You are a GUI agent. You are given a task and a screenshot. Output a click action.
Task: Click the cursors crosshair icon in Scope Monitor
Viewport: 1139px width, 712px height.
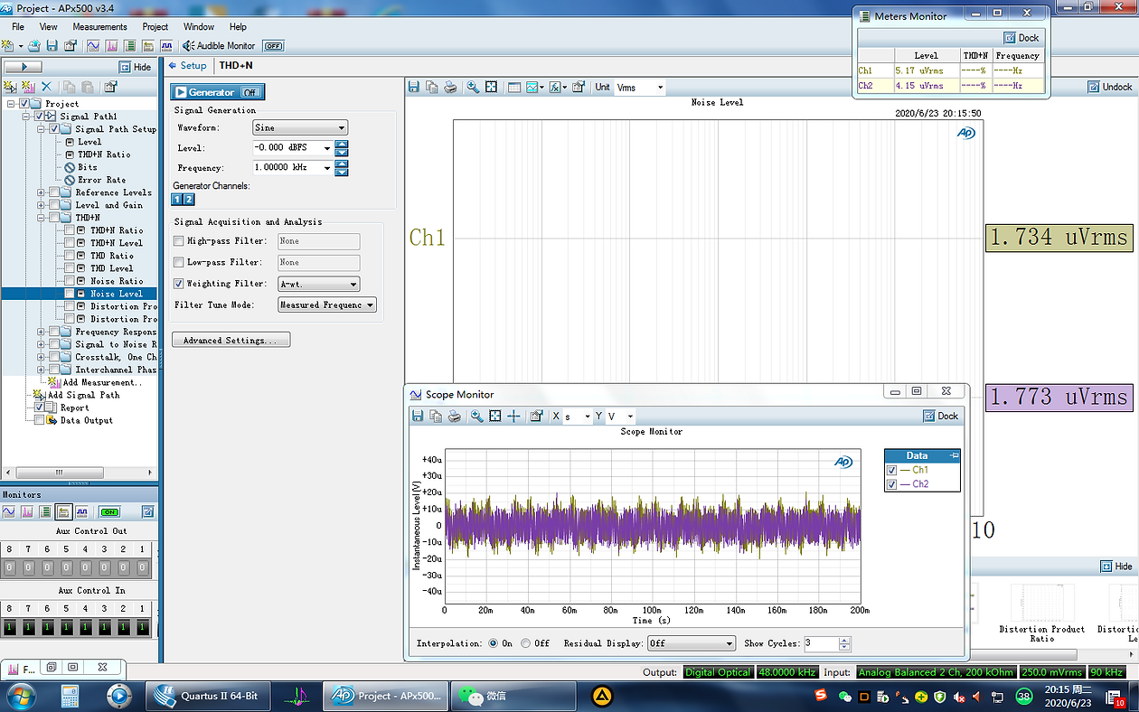pyautogui.click(x=513, y=416)
